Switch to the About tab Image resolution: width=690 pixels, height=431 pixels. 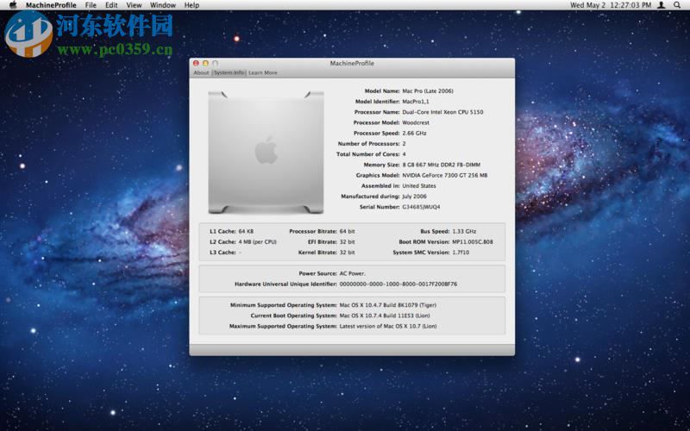click(x=201, y=72)
